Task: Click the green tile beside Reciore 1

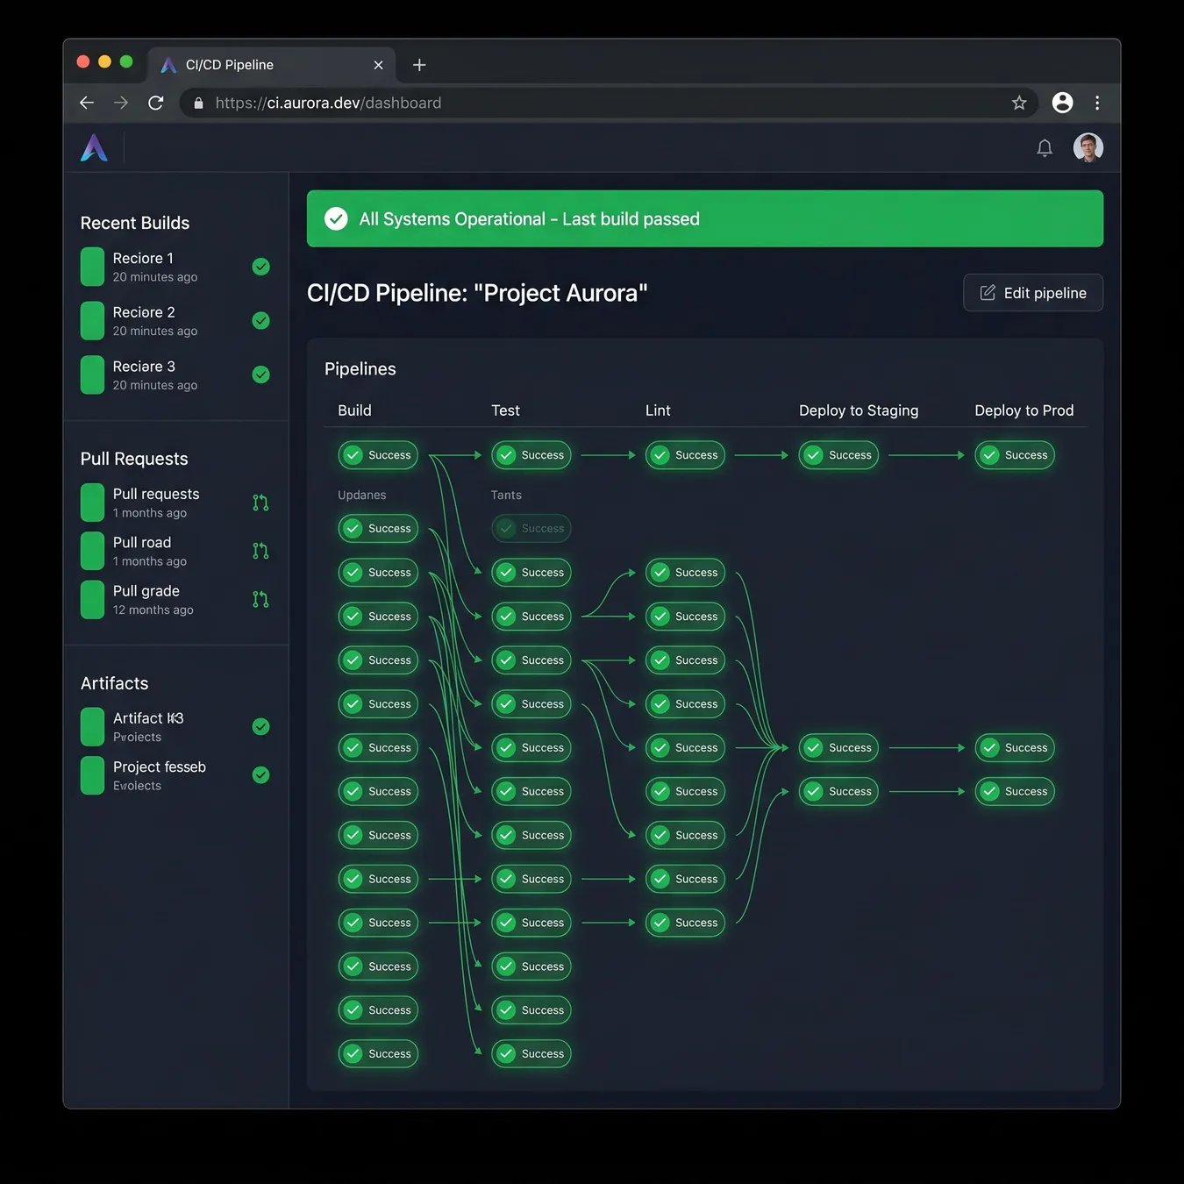Action: 92,267
